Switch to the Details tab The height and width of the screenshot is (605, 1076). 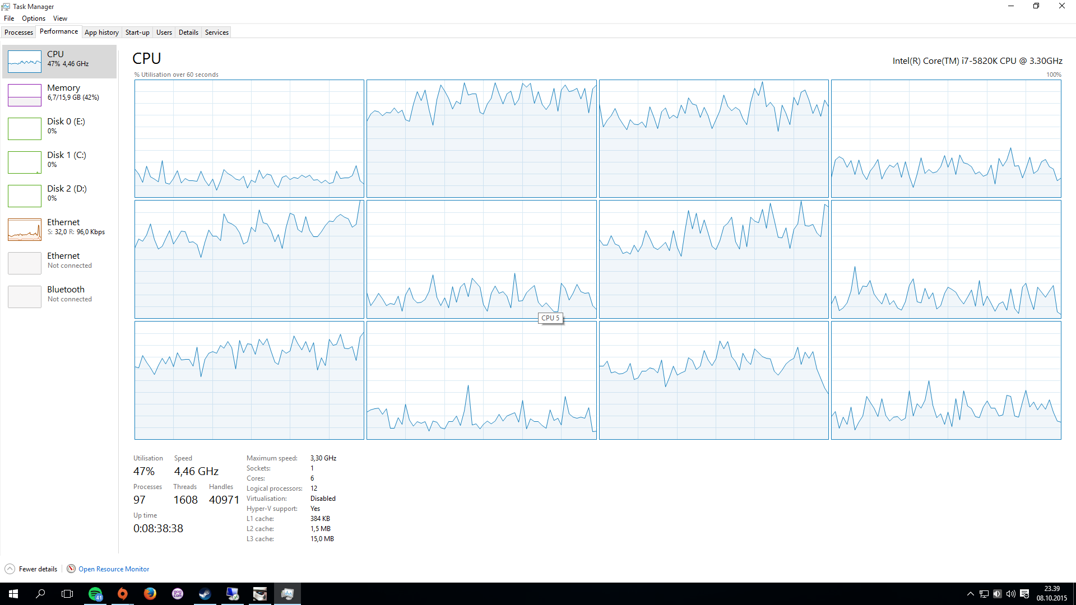pos(188,32)
